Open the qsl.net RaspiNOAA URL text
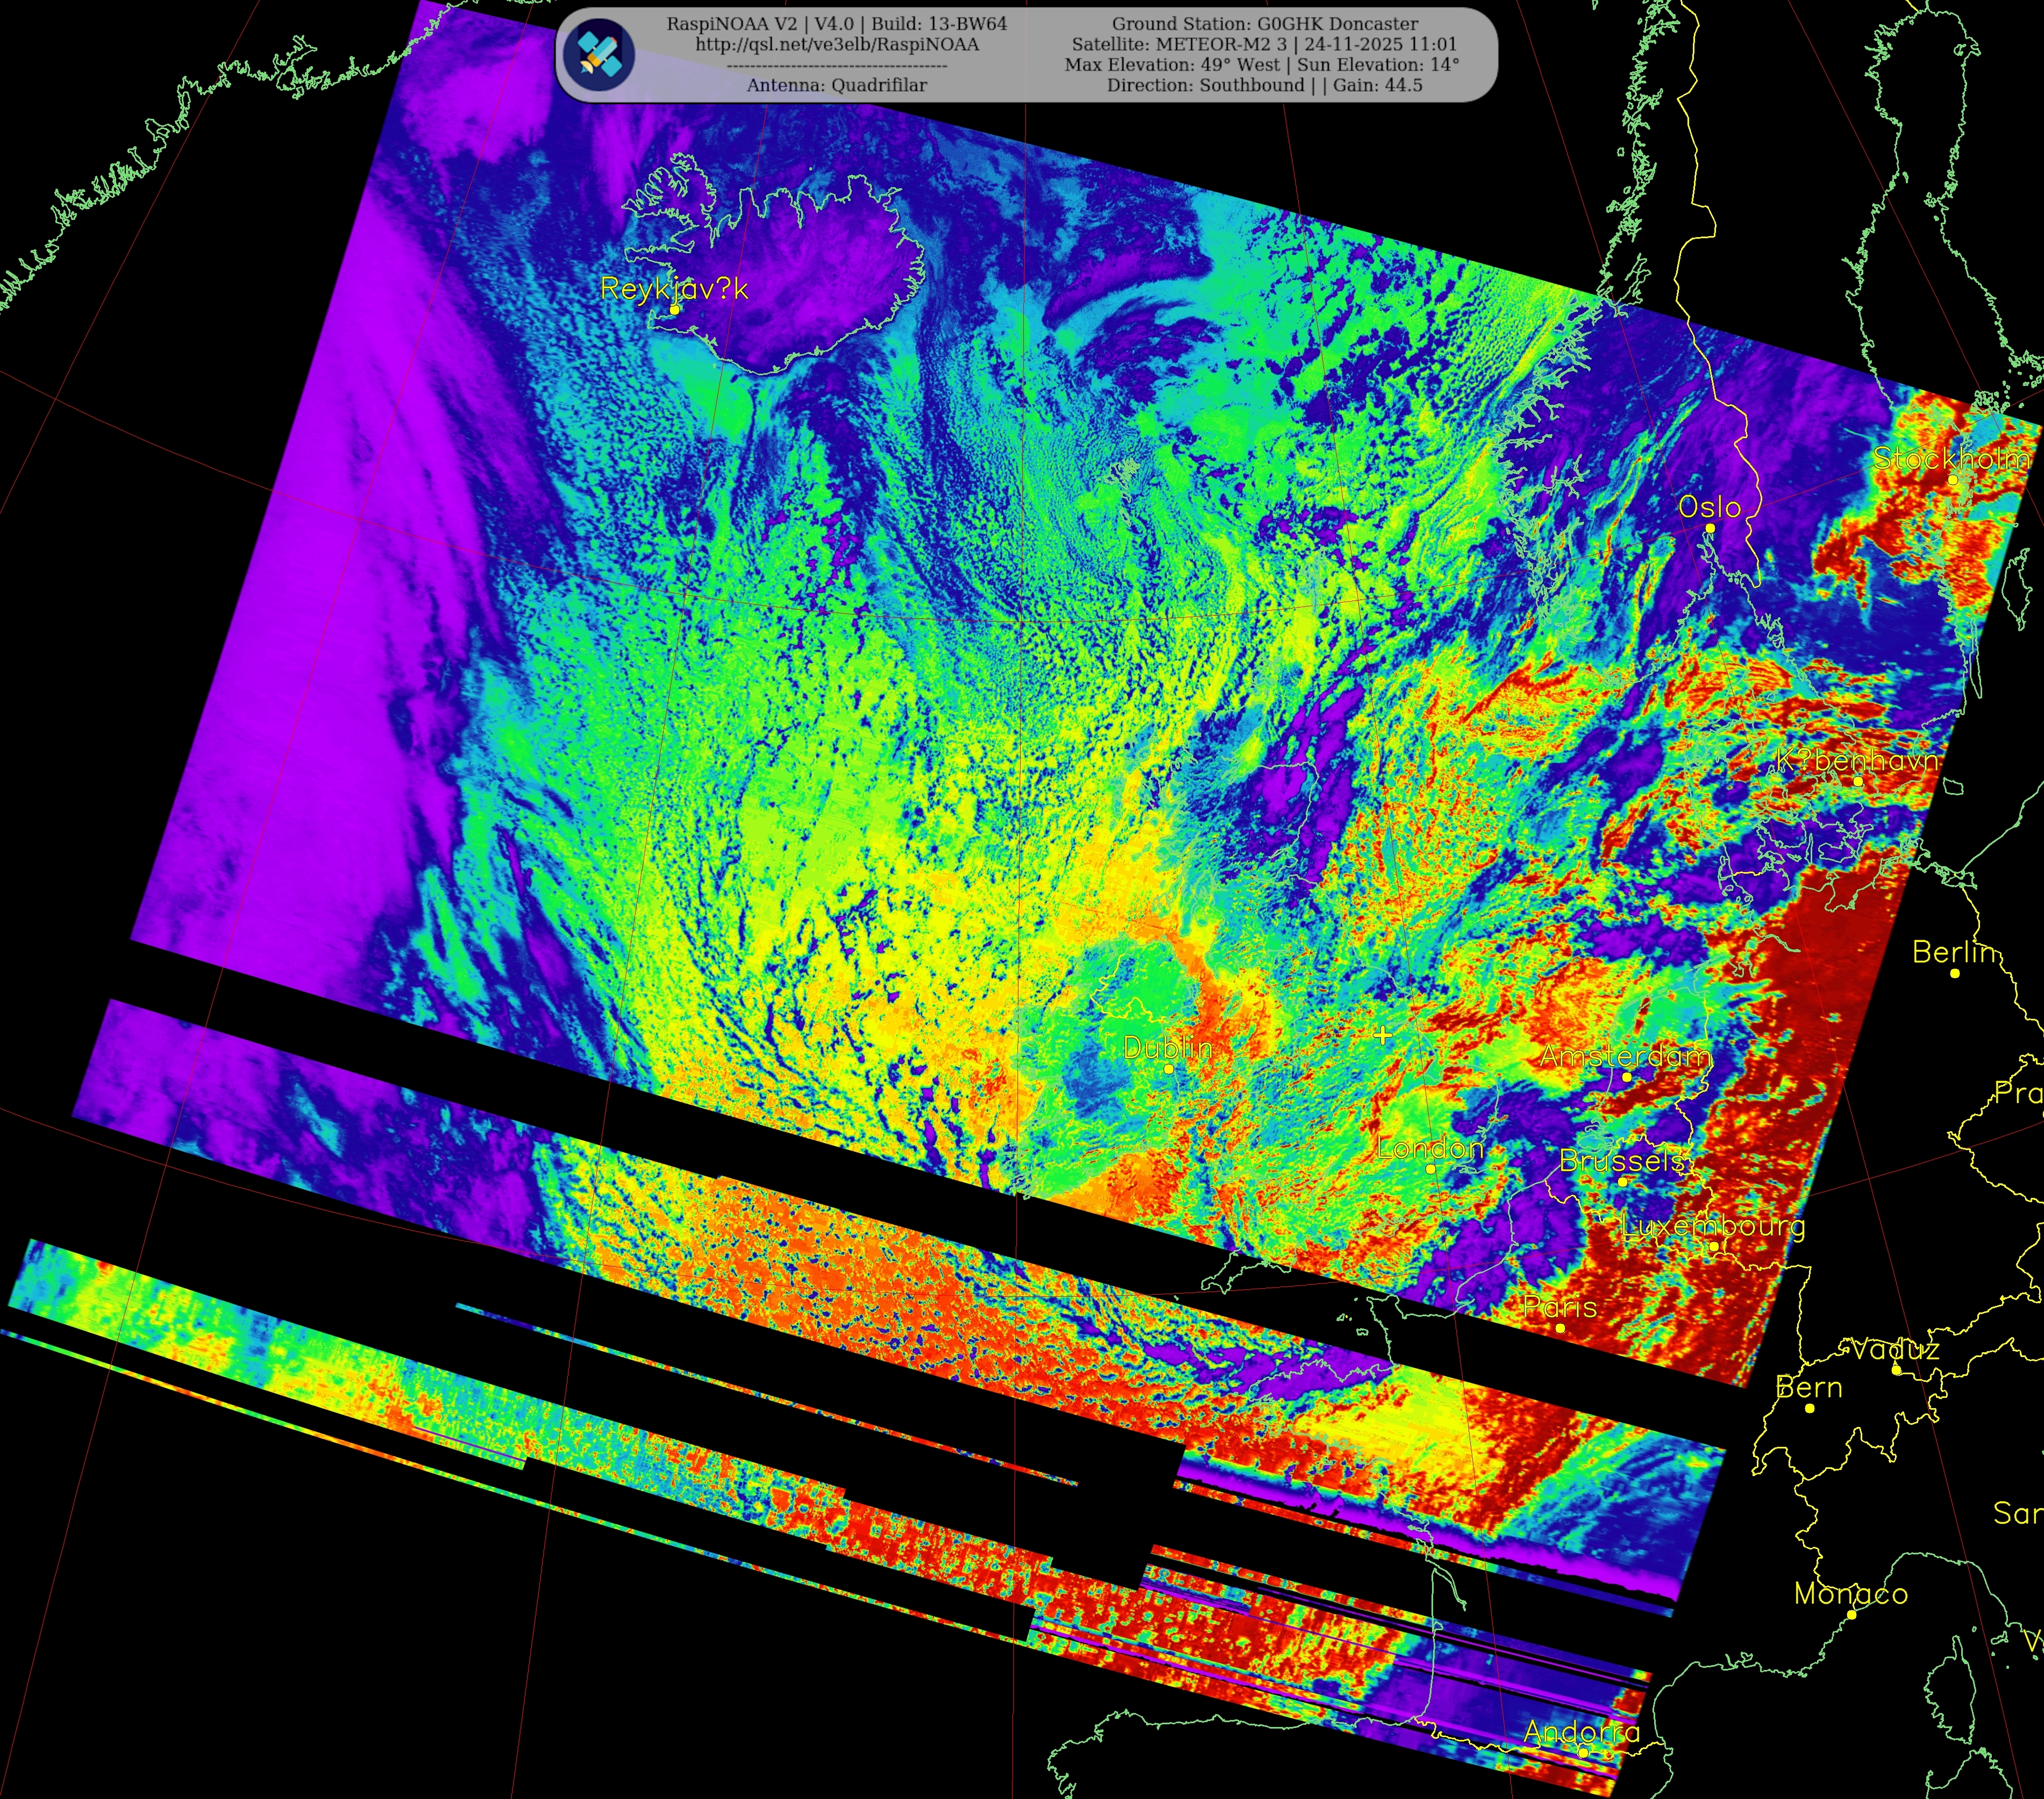 837,44
